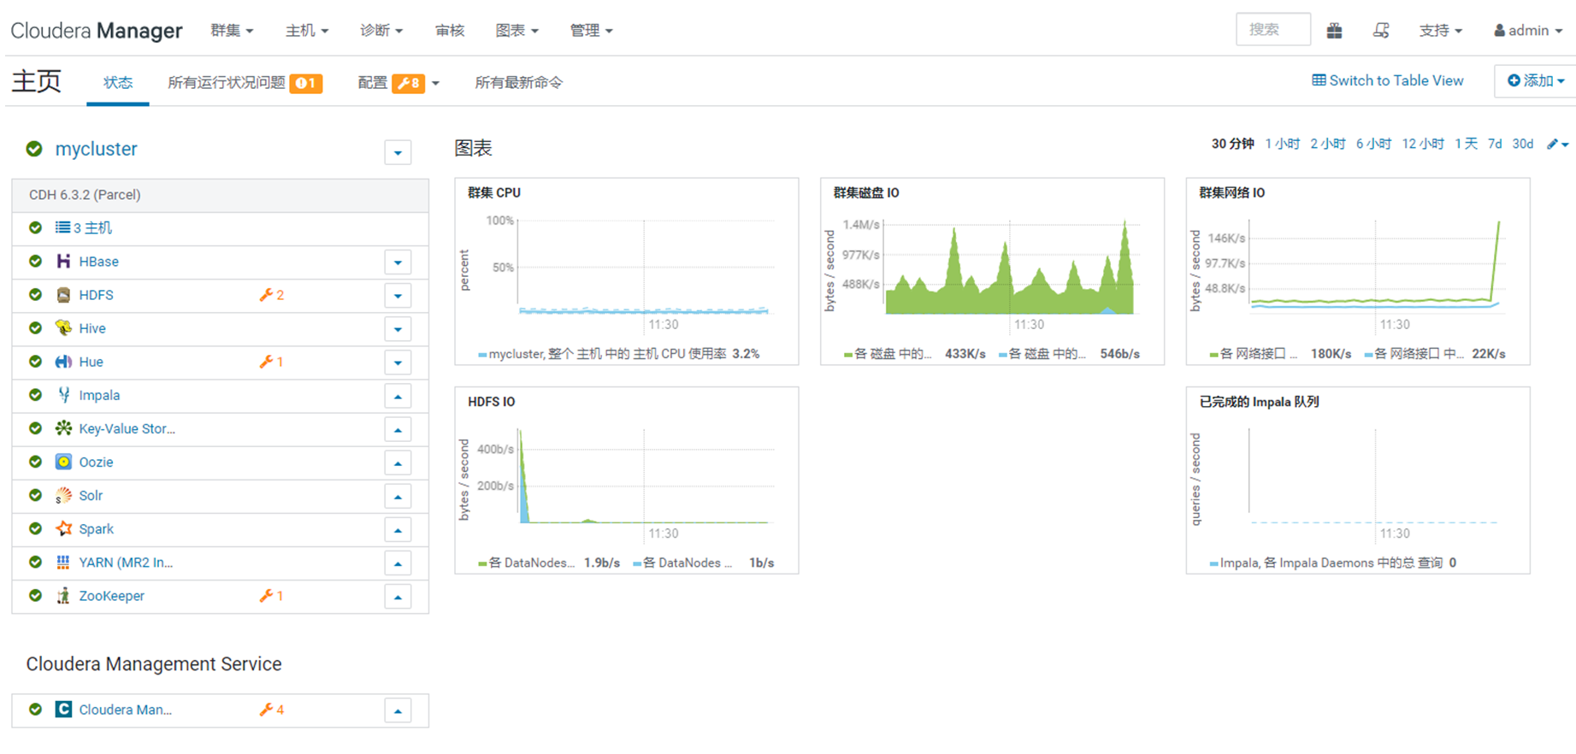Image resolution: width=1576 pixels, height=754 pixels.
Task: Click the hosts list icon
Action: (62, 227)
